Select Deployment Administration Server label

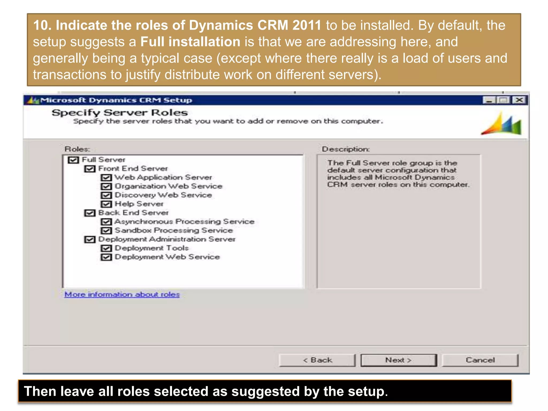167,239
